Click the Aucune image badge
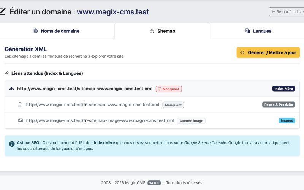The image size is (304, 190). (x=191, y=121)
